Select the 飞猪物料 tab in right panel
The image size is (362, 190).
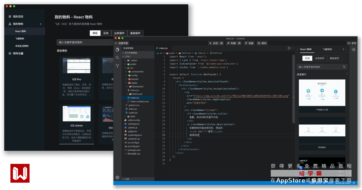tap(327, 49)
